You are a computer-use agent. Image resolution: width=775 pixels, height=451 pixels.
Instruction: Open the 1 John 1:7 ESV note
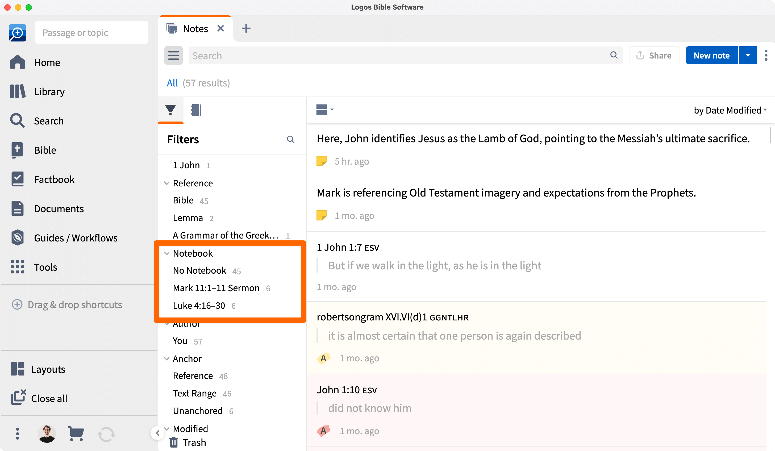point(536,266)
